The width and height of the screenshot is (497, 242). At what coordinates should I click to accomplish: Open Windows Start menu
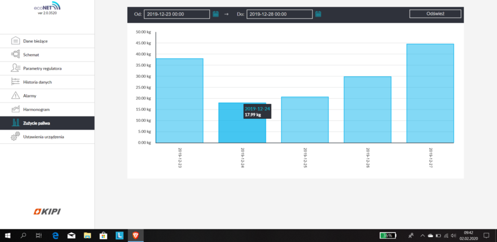click(7, 236)
